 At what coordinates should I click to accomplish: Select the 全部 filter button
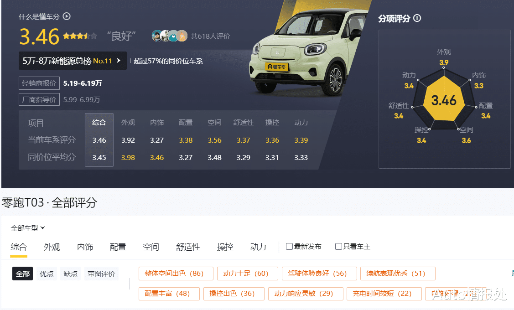tap(23, 274)
